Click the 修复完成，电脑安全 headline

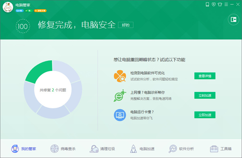coord(77,25)
